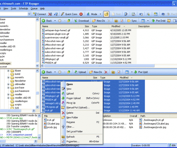177x148 pixels.
Task: Select d4hplogo2.gif in the remote list
Action: click(52, 59)
